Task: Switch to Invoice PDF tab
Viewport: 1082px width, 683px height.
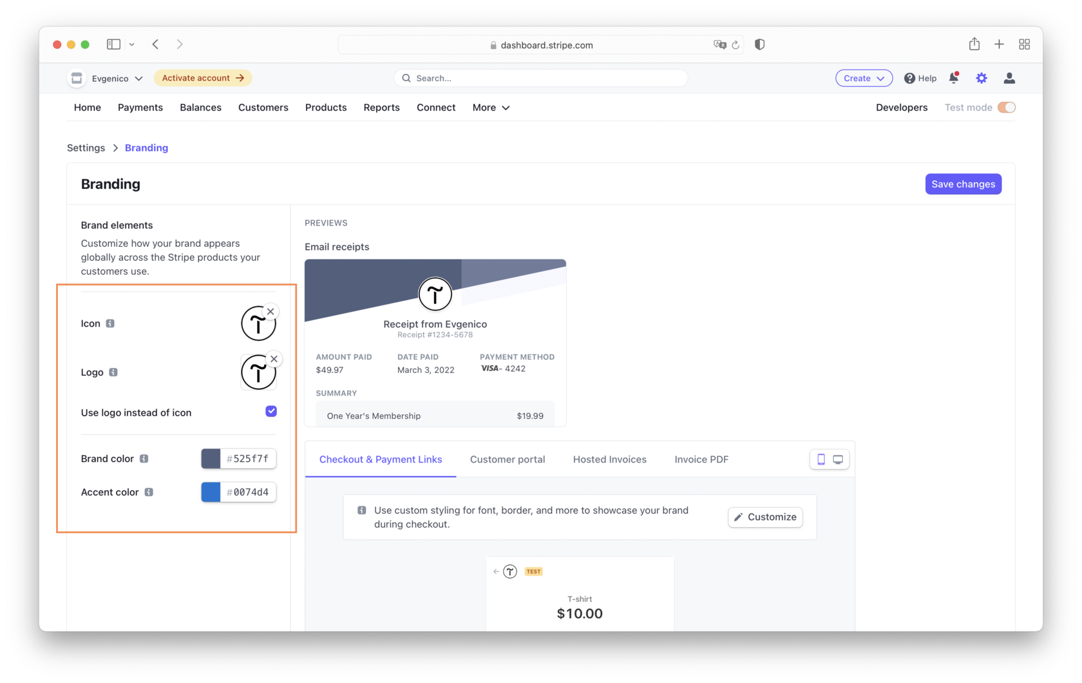Action: point(701,459)
